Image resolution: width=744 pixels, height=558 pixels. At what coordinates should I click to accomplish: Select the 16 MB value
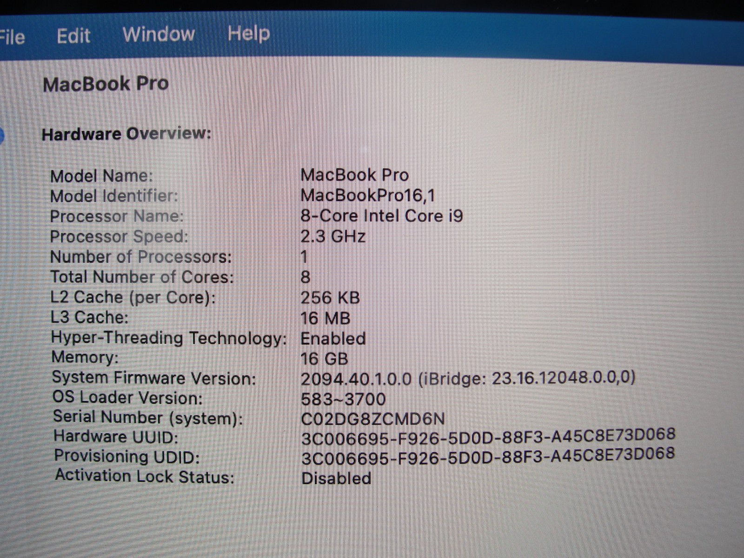coord(325,319)
